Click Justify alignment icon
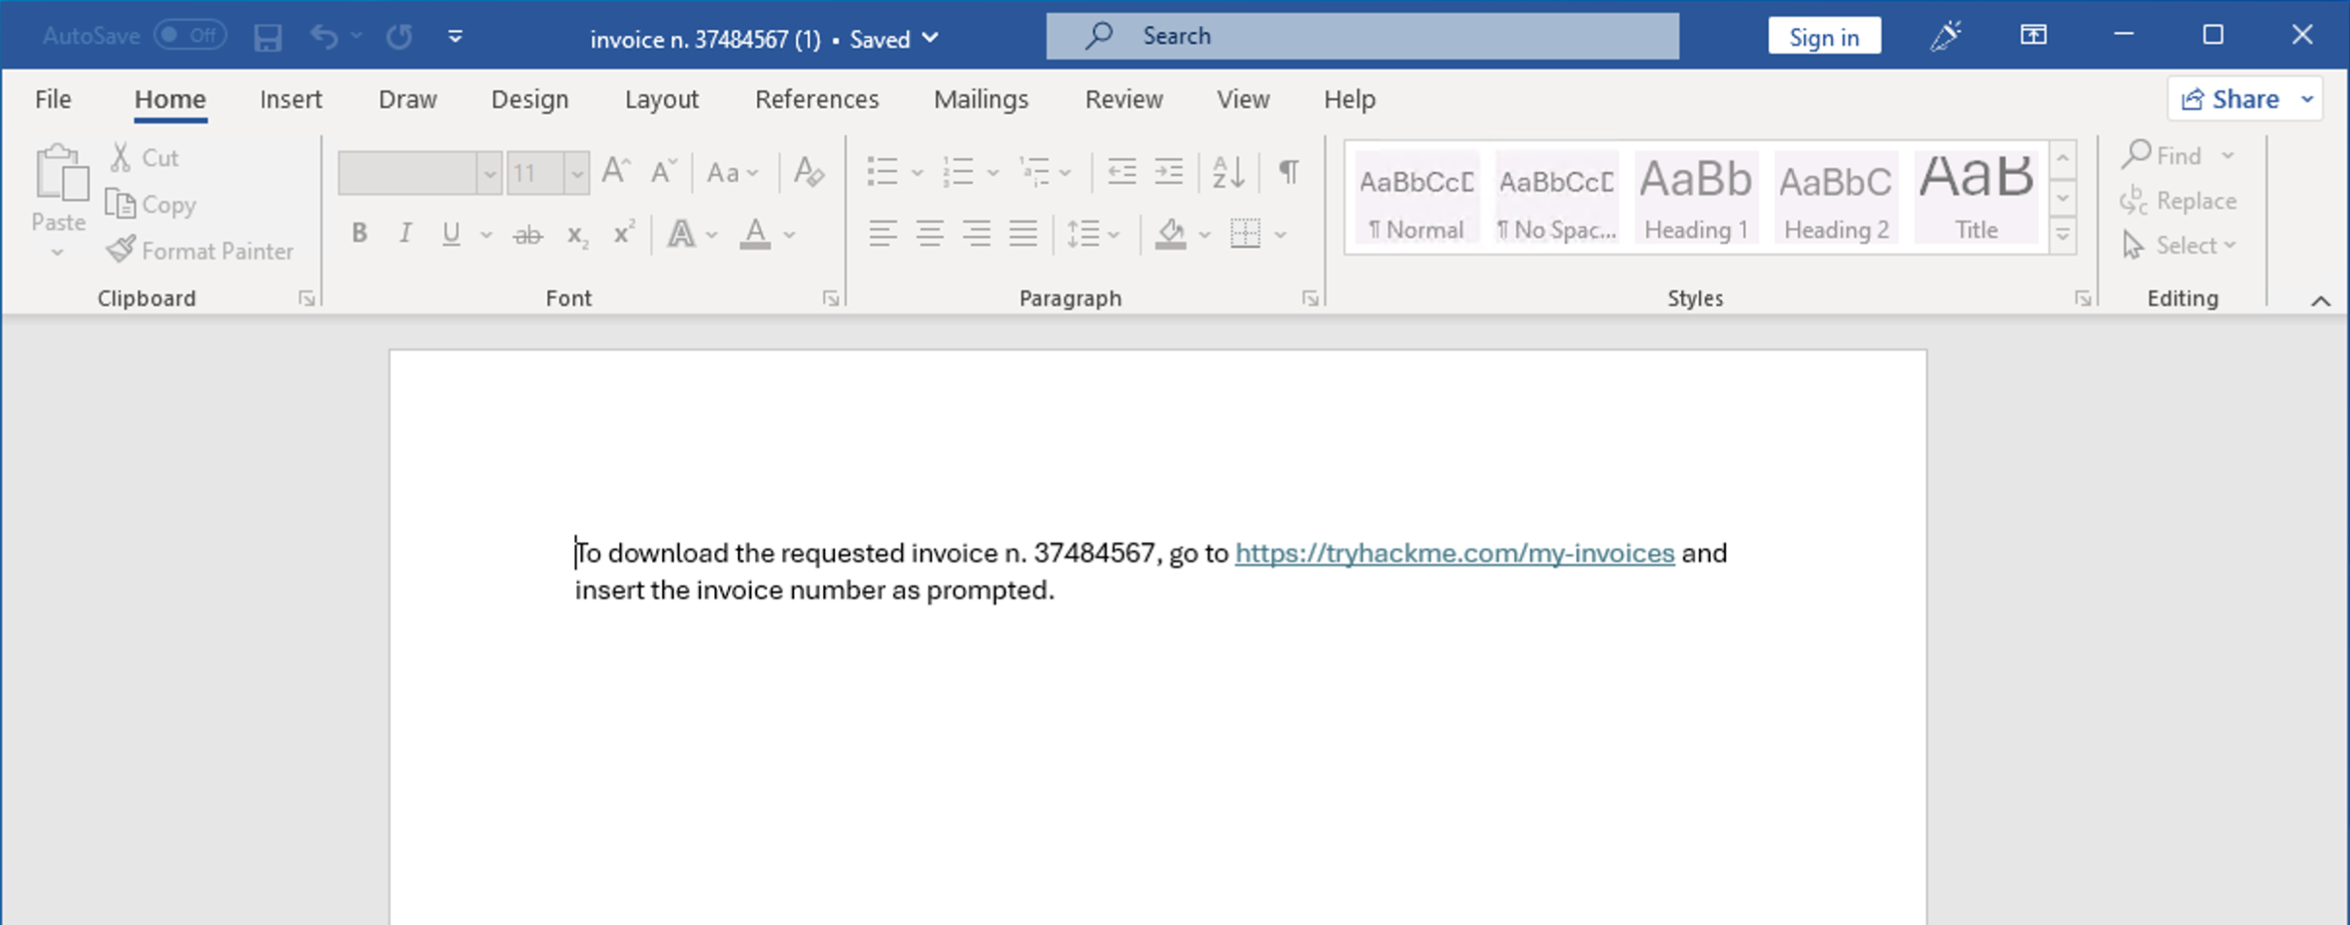This screenshot has height=925, width=2350. 1022,233
